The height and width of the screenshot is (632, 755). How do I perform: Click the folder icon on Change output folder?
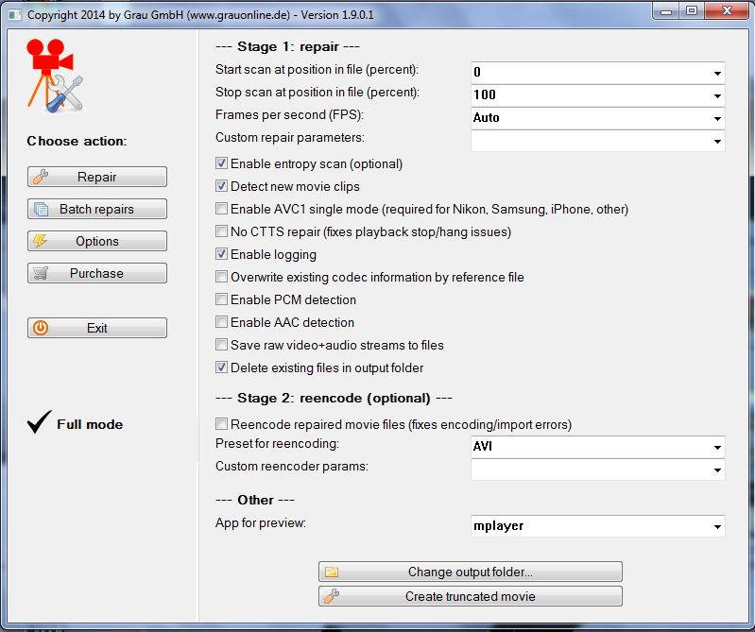331,572
